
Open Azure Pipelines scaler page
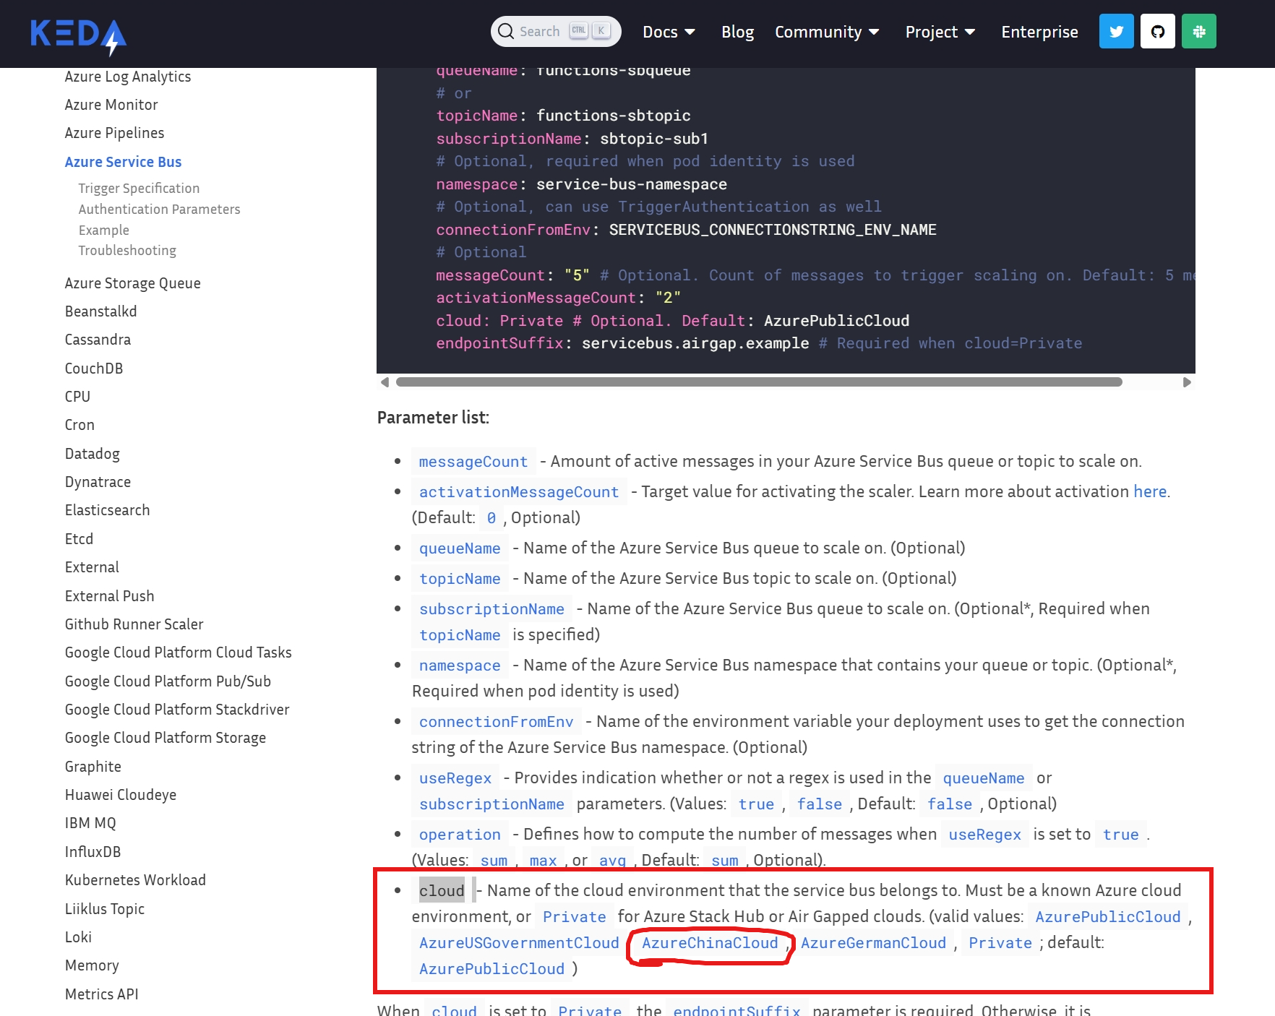tap(114, 133)
